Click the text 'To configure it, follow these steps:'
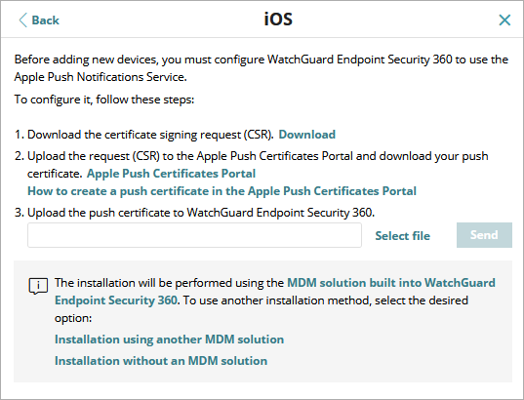Image resolution: width=524 pixels, height=400 pixels. (104, 100)
